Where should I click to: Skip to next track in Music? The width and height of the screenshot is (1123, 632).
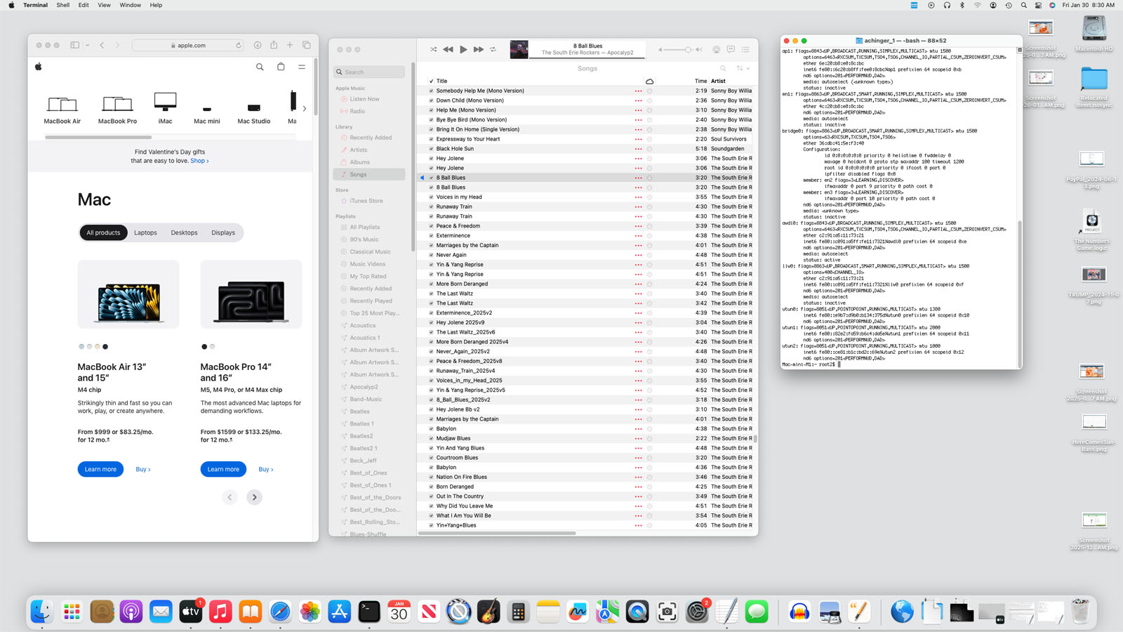tap(479, 49)
